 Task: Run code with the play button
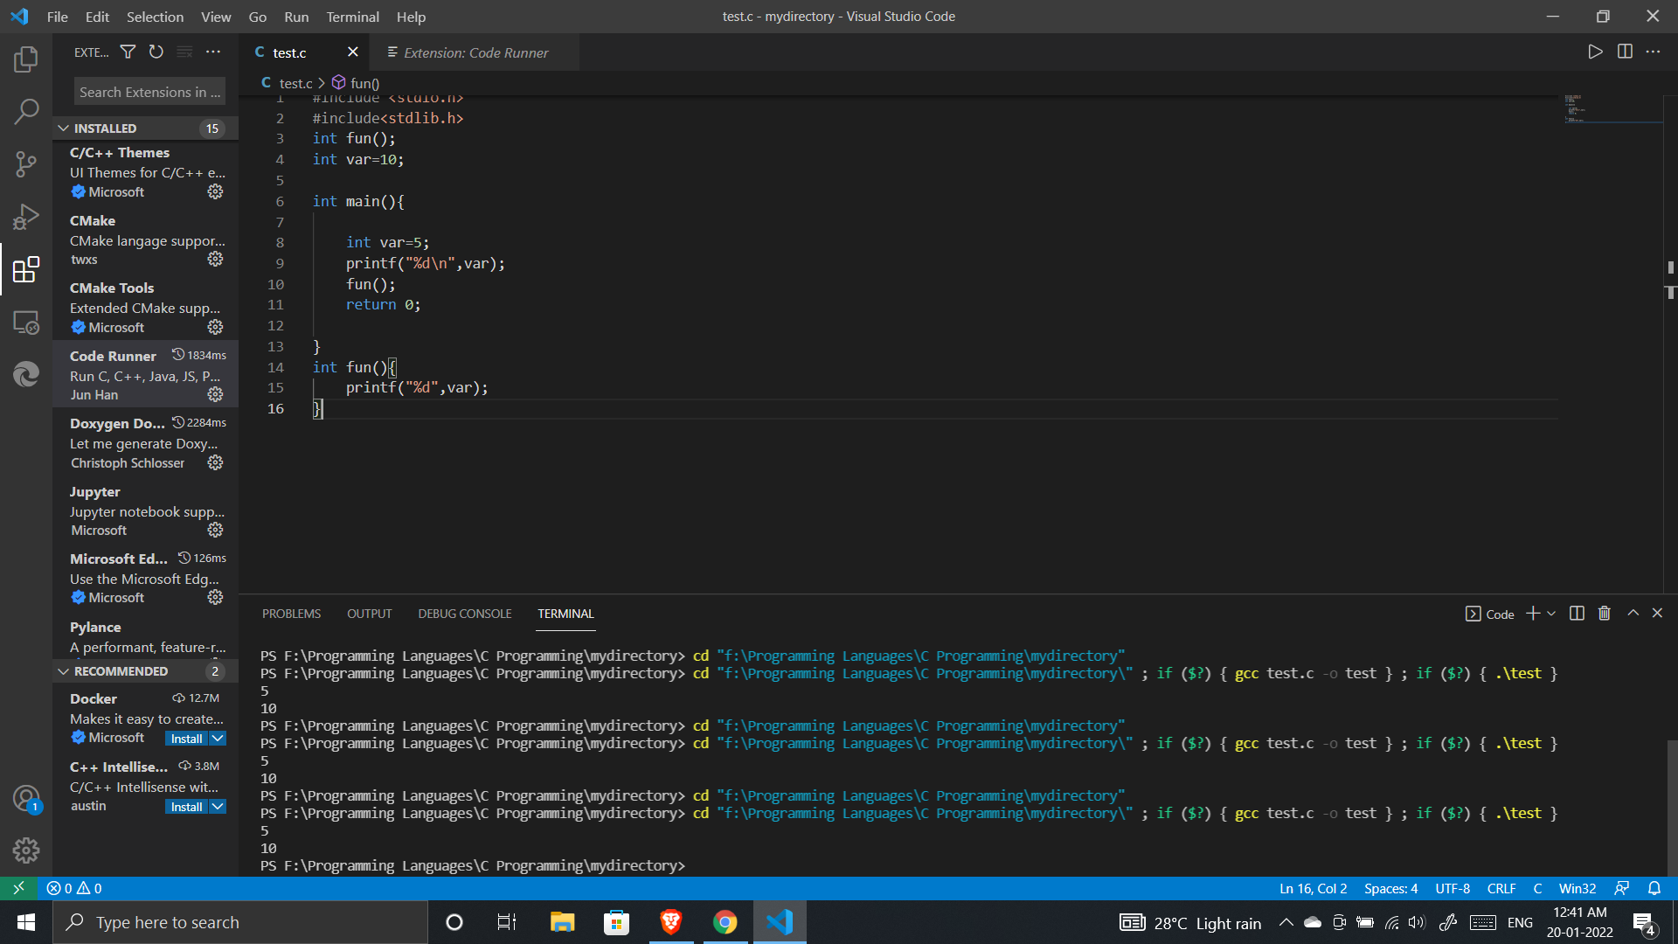[x=1595, y=52]
